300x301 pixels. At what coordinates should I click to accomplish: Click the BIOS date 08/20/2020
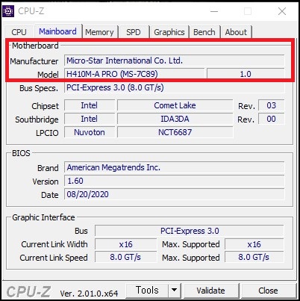[174, 194]
